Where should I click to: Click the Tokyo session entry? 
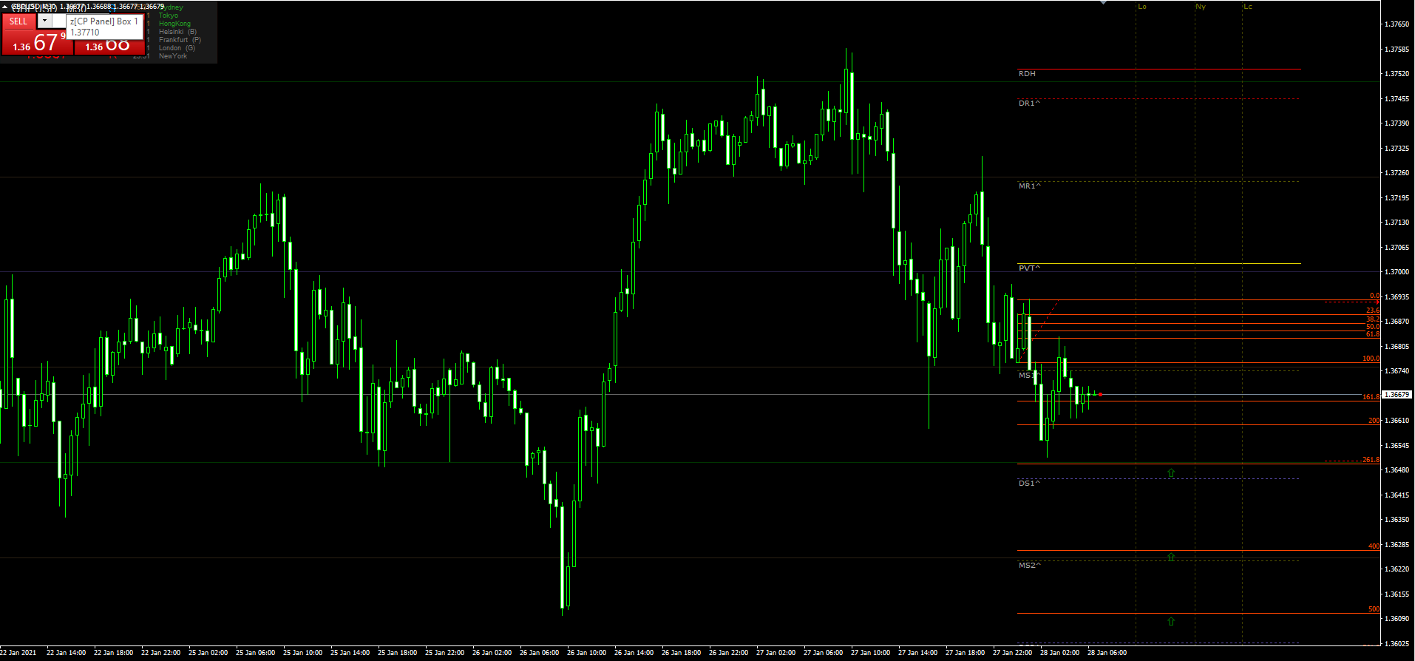(169, 16)
